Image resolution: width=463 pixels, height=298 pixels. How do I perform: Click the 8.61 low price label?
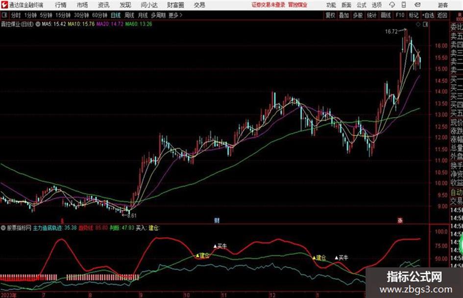pos(131,216)
